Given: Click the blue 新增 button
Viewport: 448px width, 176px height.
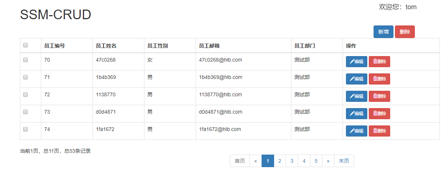Looking at the screenshot, I should [x=383, y=32].
